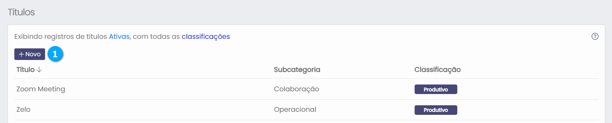Sort by the Título column header
Viewport: 612px width, 123px height.
click(26, 70)
